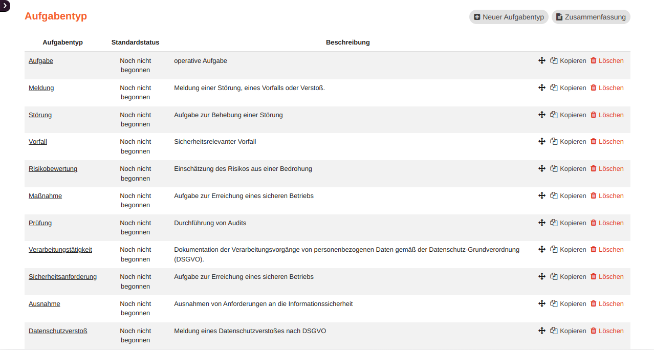Open the Verarbeitungstätigkeit task type
This screenshot has height=350, width=654.
(x=60, y=249)
